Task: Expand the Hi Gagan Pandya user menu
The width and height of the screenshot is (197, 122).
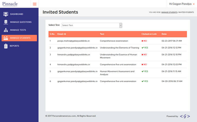Action: pyautogui.click(x=182, y=4)
